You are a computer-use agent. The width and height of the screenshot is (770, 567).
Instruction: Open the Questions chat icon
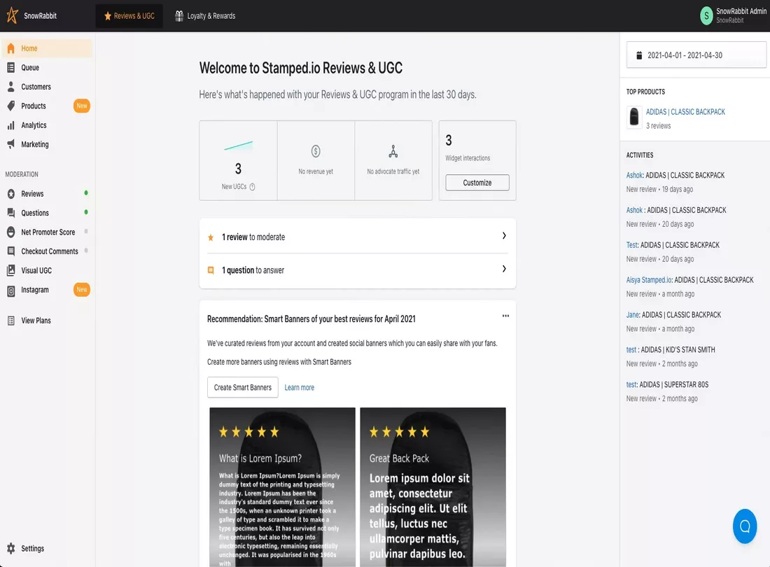coord(10,213)
